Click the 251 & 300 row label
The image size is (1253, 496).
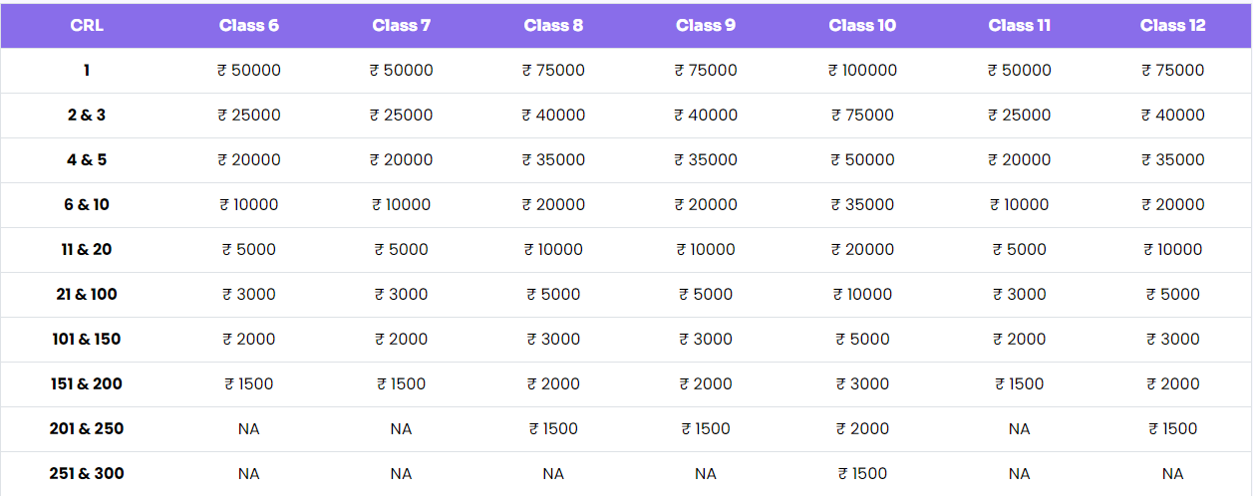[x=87, y=474]
